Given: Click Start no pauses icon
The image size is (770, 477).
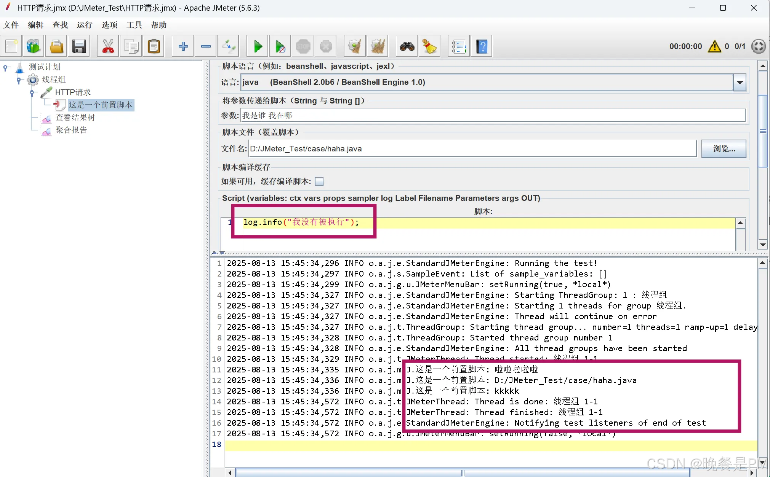Looking at the screenshot, I should [x=280, y=46].
